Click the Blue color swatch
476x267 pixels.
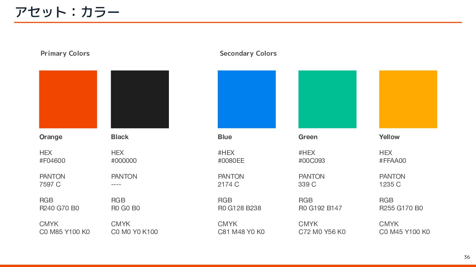click(247, 99)
